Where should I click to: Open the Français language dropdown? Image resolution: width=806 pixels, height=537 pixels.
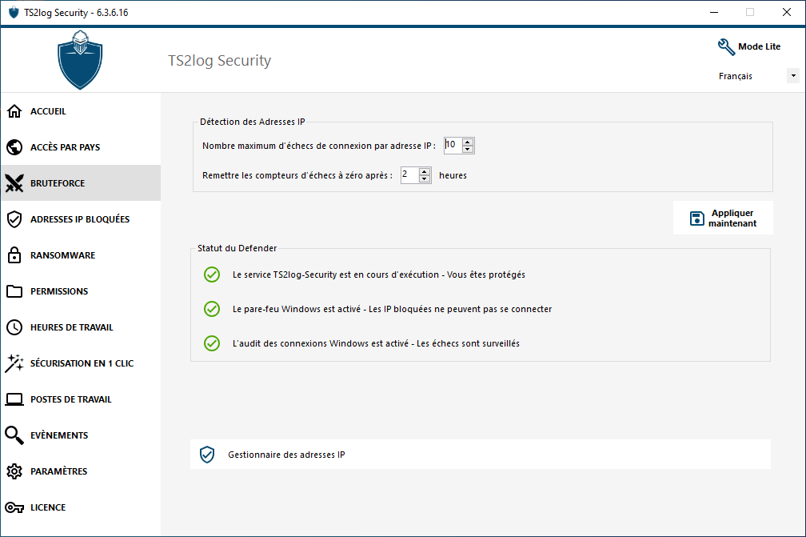[x=793, y=75]
